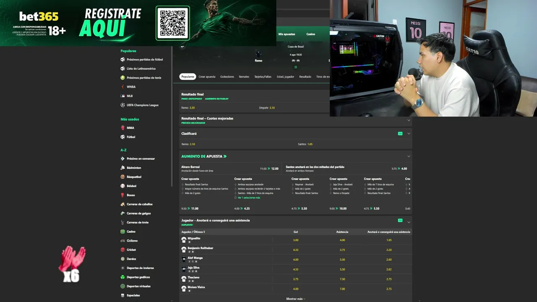Bet on Empate at 3.10

pyautogui.click(x=267, y=108)
